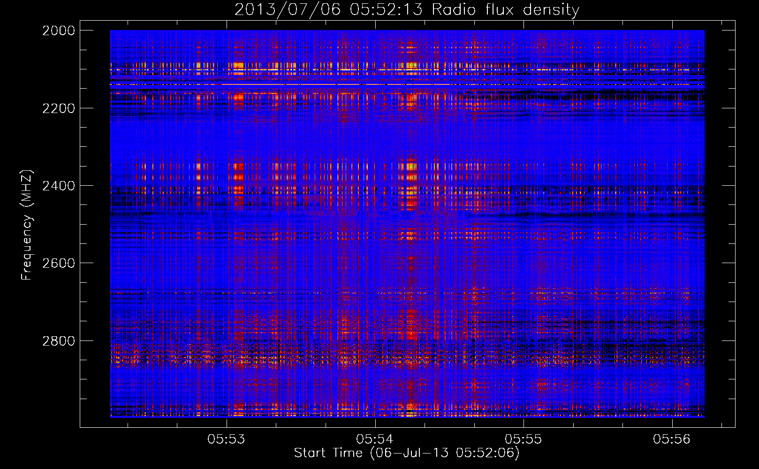
Task: Click the 'Start Time (06-Jul-13 05:52:06)' axis label
Action: click(407, 453)
